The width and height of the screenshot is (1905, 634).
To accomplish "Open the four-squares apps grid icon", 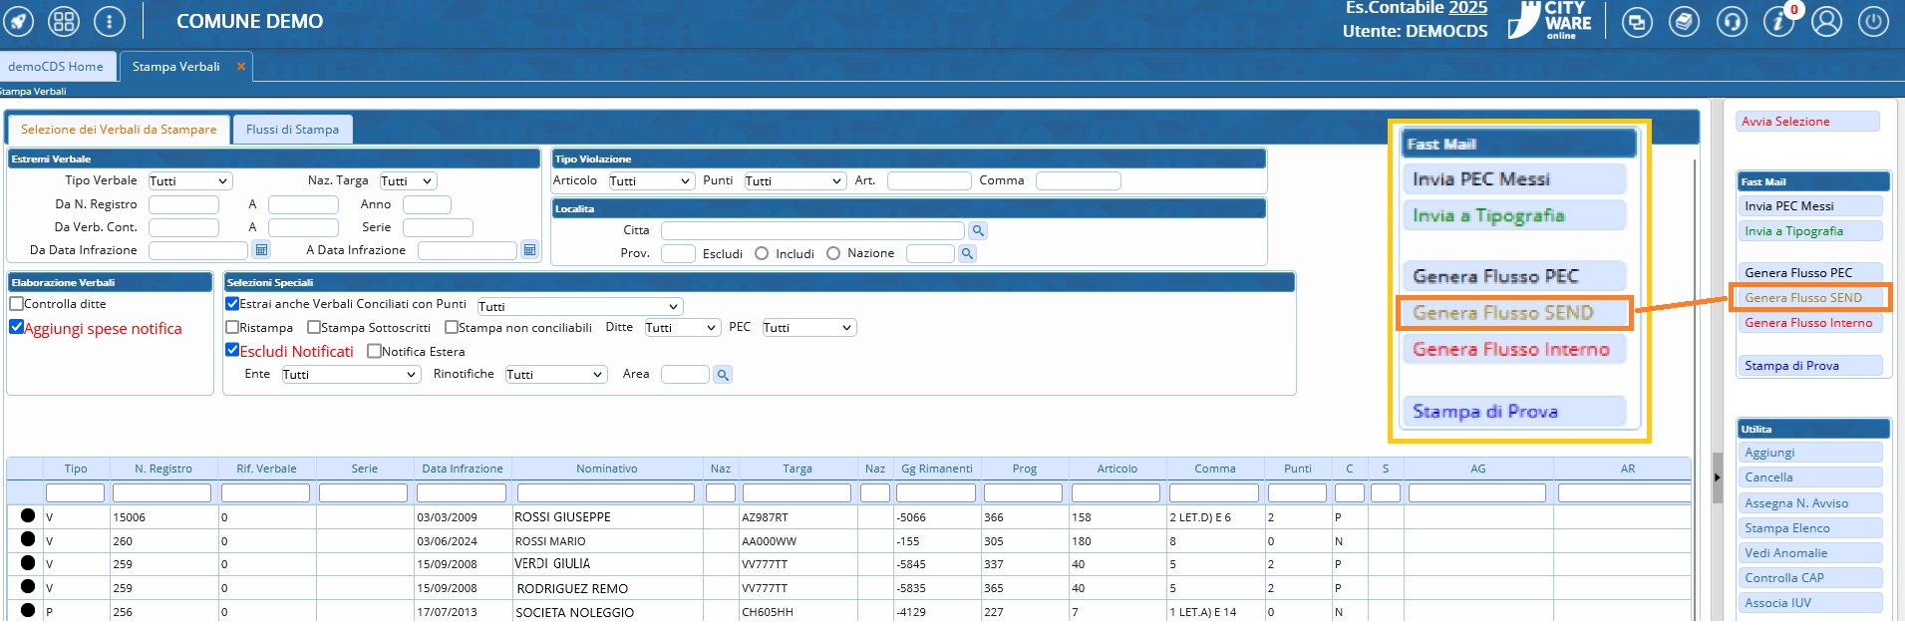I will click(64, 21).
